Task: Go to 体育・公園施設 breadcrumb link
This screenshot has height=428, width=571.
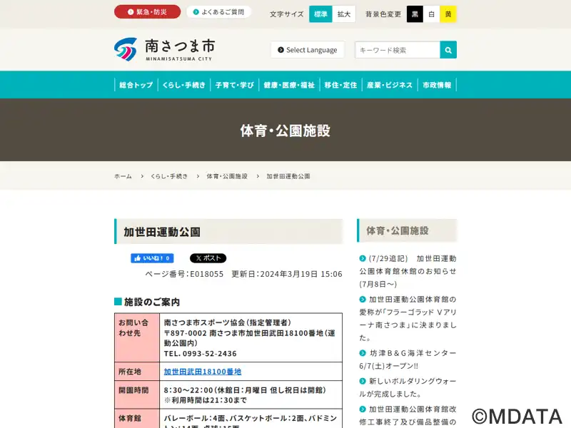Action: click(x=227, y=176)
